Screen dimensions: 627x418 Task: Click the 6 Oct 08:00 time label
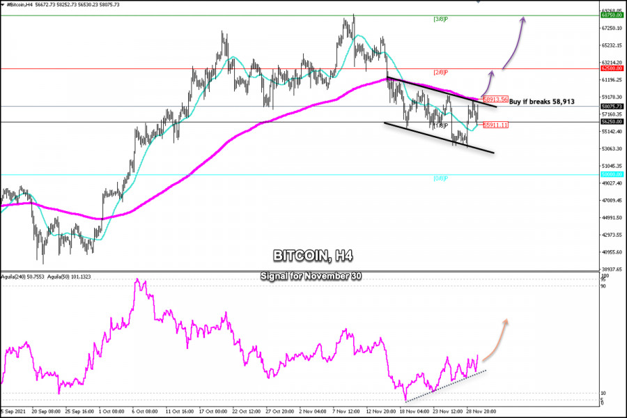pos(145,411)
